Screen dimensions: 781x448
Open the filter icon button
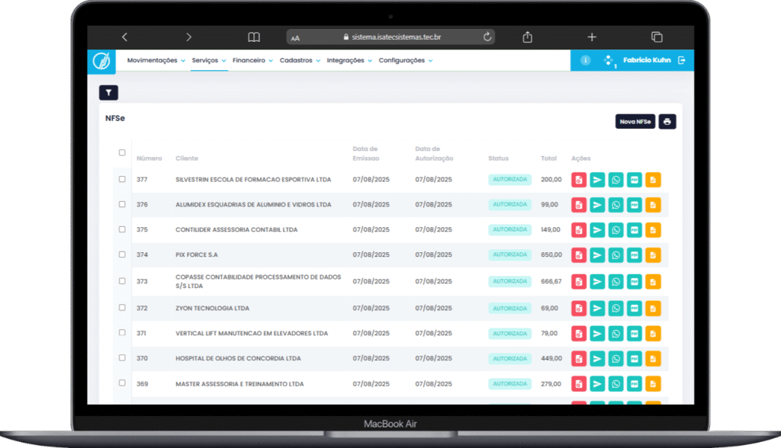108,93
